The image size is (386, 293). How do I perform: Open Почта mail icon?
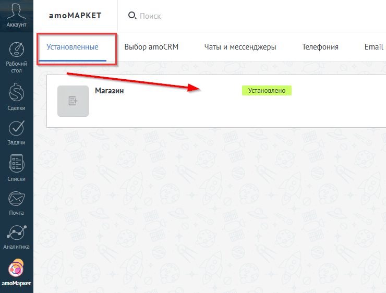click(17, 199)
